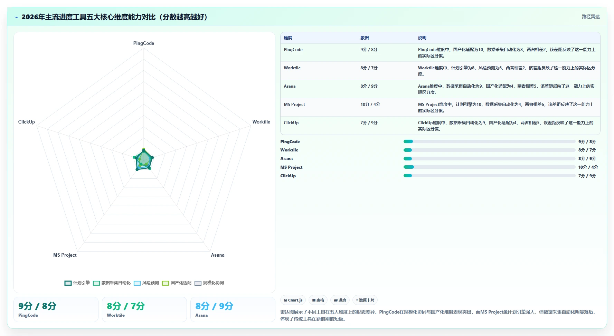
Task: Toggle the 计划引擎 legend series
Action: 77,283
